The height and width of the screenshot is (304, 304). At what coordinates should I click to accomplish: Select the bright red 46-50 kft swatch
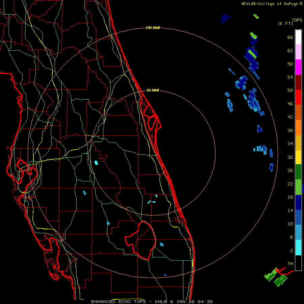298,98
